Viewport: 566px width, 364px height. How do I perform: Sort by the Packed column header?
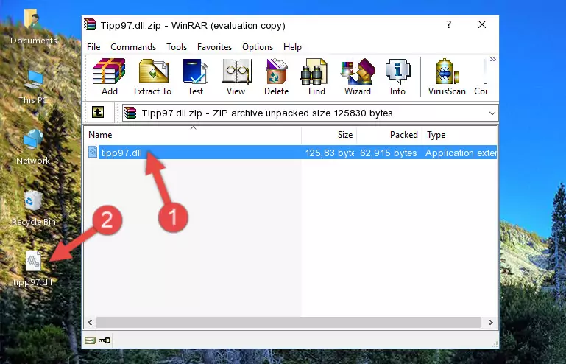point(389,135)
